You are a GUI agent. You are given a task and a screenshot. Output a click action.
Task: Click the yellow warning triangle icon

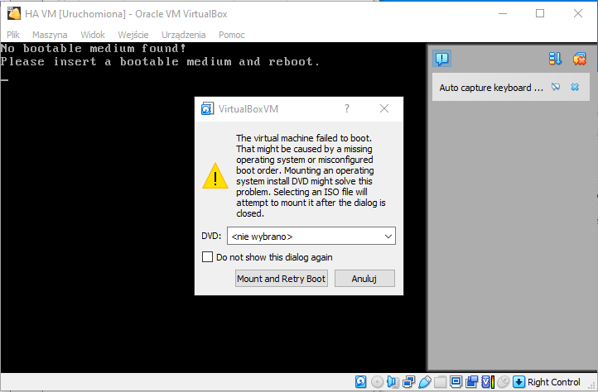point(215,175)
